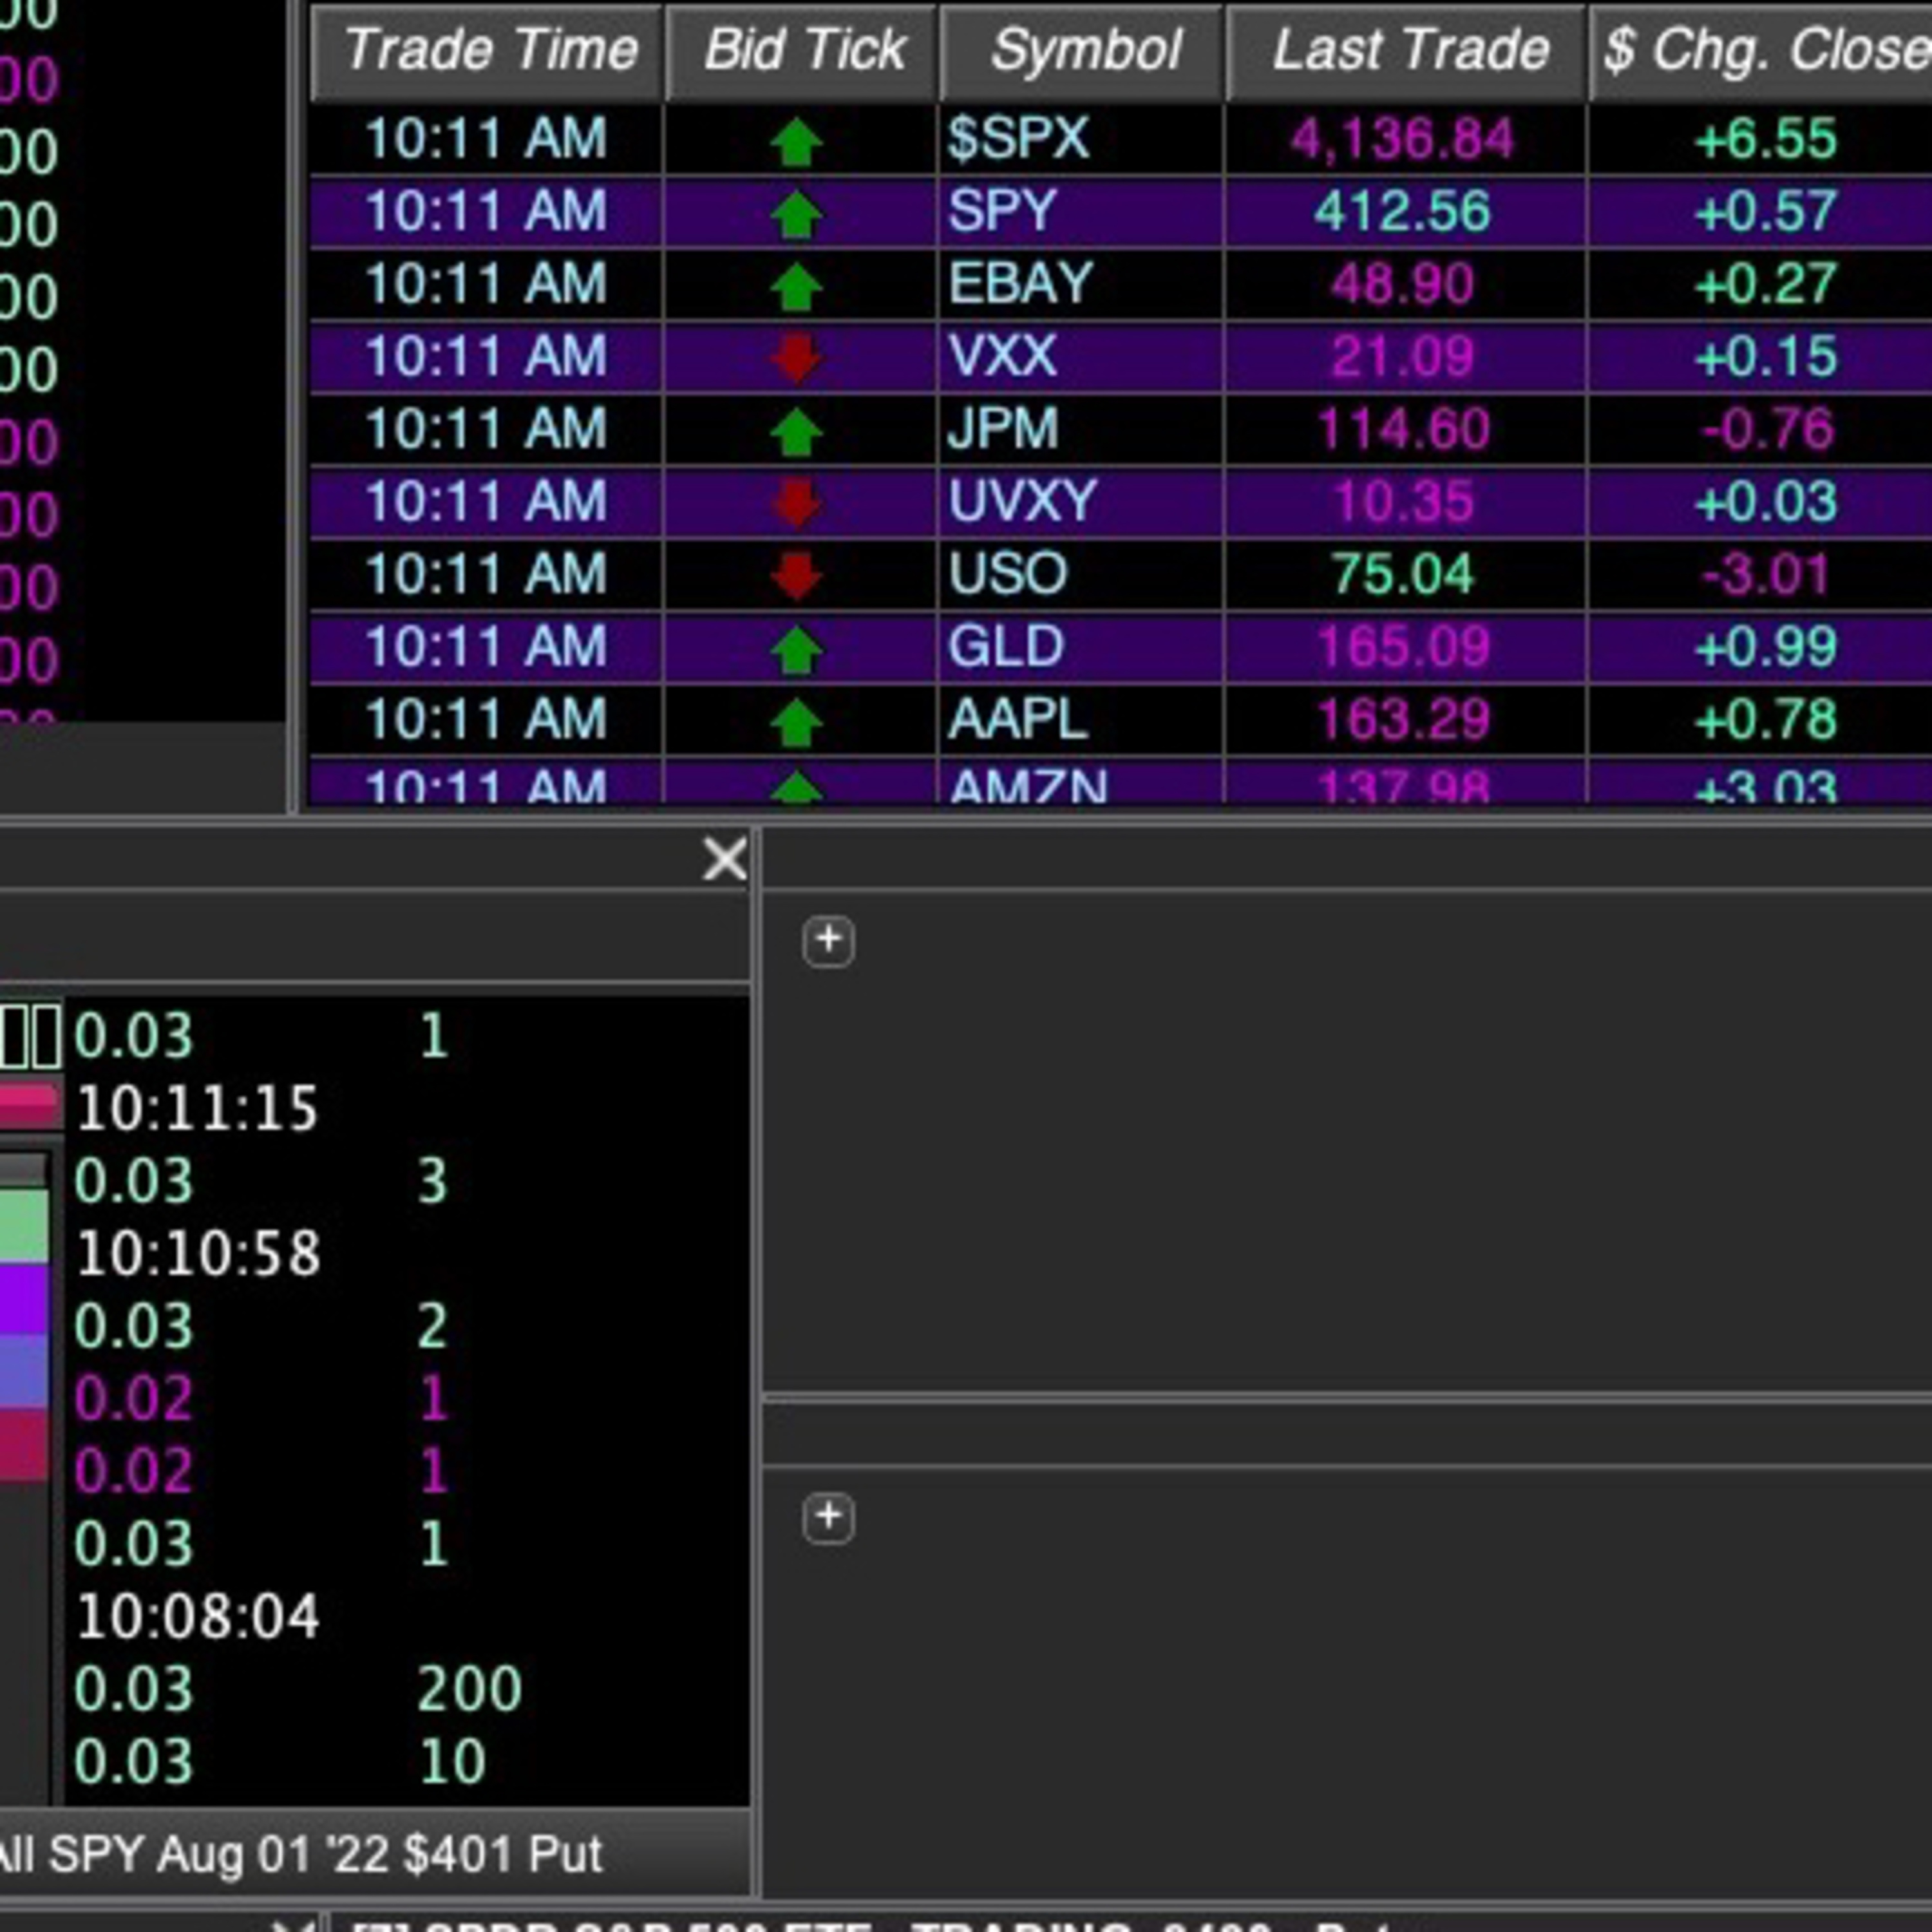
Task: Click the 10:11 AM trade time for $SPX
Action: (x=486, y=139)
